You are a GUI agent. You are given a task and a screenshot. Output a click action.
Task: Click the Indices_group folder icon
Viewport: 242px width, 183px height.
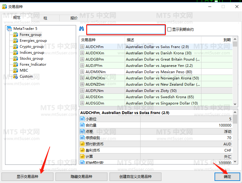click(16, 53)
